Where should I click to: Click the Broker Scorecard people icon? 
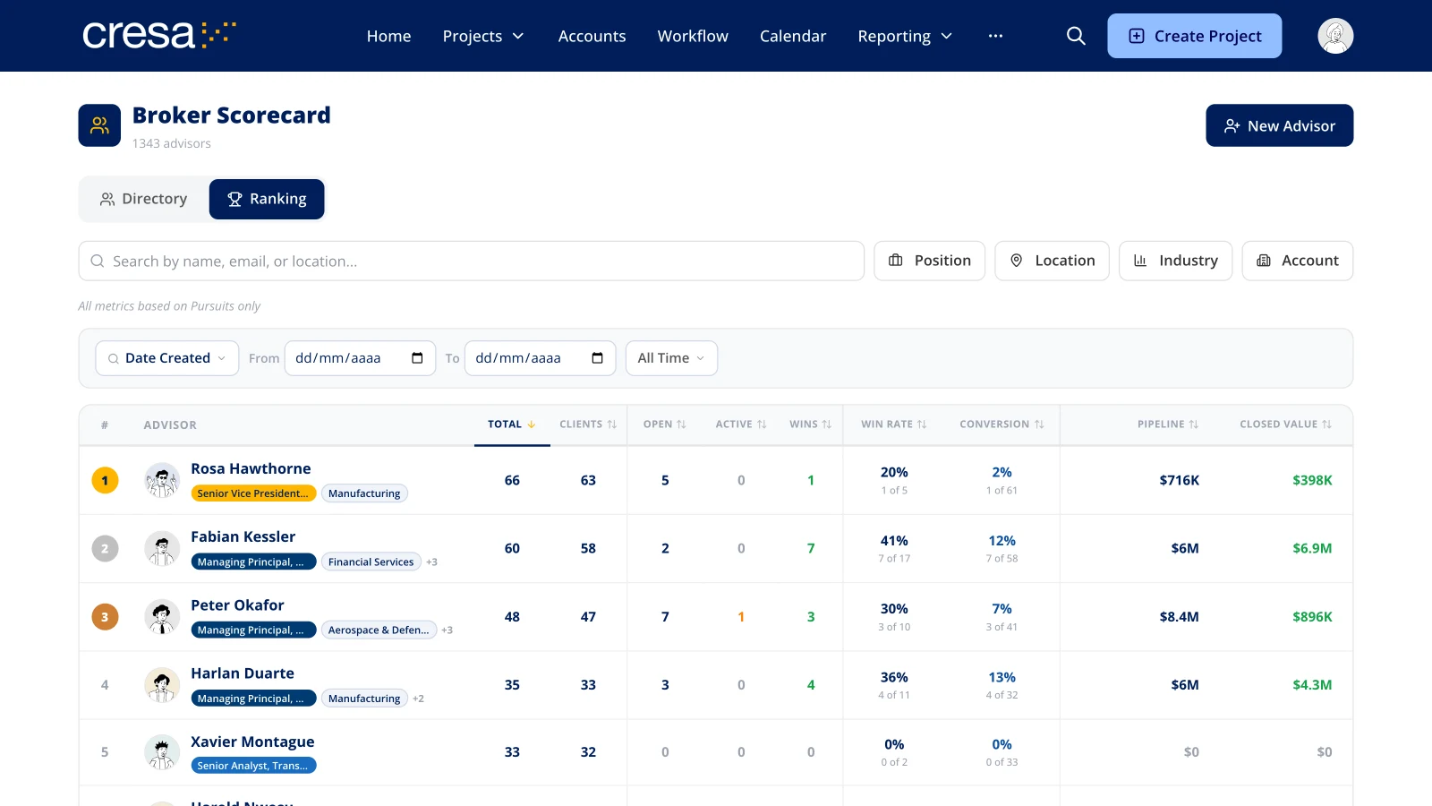click(99, 125)
